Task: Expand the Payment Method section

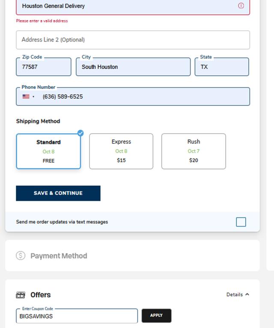Action: (x=59, y=256)
